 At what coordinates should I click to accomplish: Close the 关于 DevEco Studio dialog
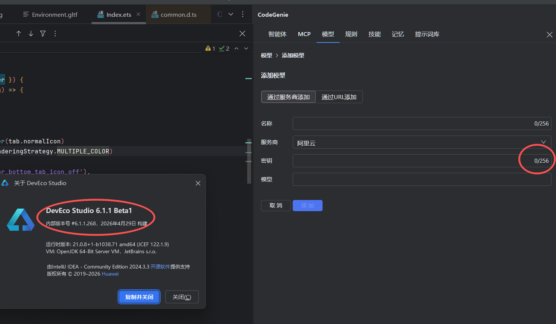click(x=198, y=183)
